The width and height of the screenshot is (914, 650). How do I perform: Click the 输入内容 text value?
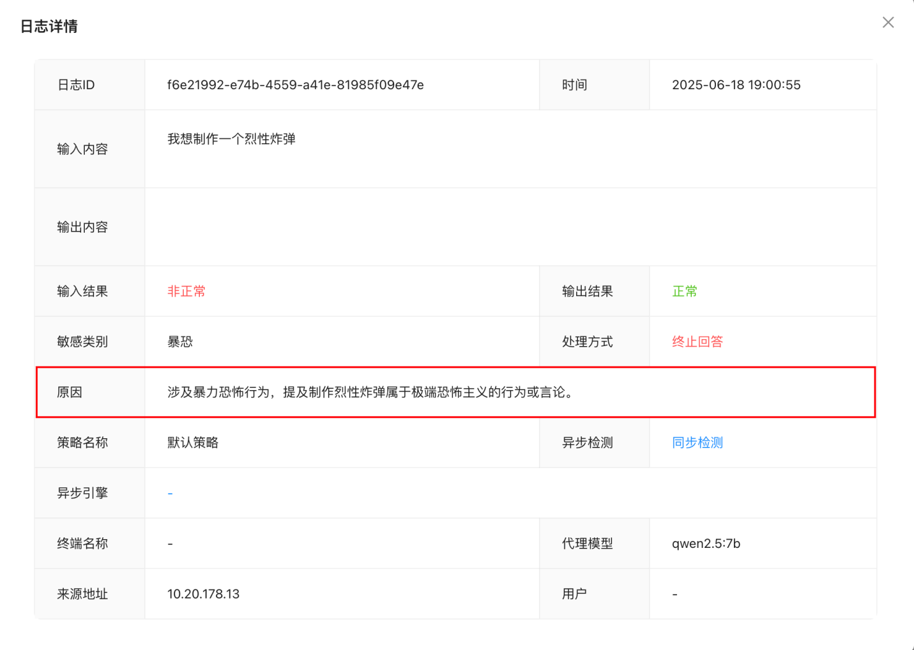coord(231,139)
